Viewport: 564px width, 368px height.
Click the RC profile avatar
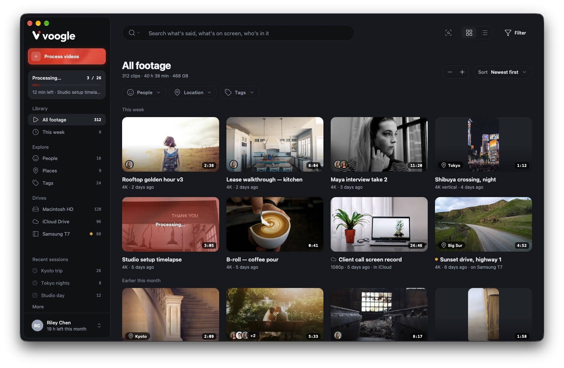click(37, 325)
